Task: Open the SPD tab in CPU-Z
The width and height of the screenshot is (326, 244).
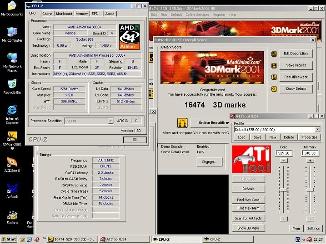Action: coord(95,14)
